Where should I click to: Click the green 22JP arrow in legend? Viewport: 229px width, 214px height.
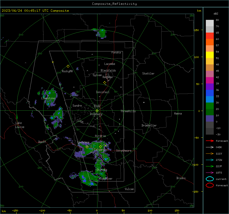[210, 166]
